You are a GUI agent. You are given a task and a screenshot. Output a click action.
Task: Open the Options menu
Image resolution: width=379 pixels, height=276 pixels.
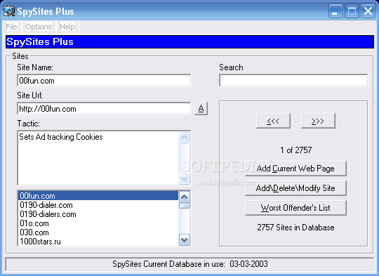click(x=39, y=27)
